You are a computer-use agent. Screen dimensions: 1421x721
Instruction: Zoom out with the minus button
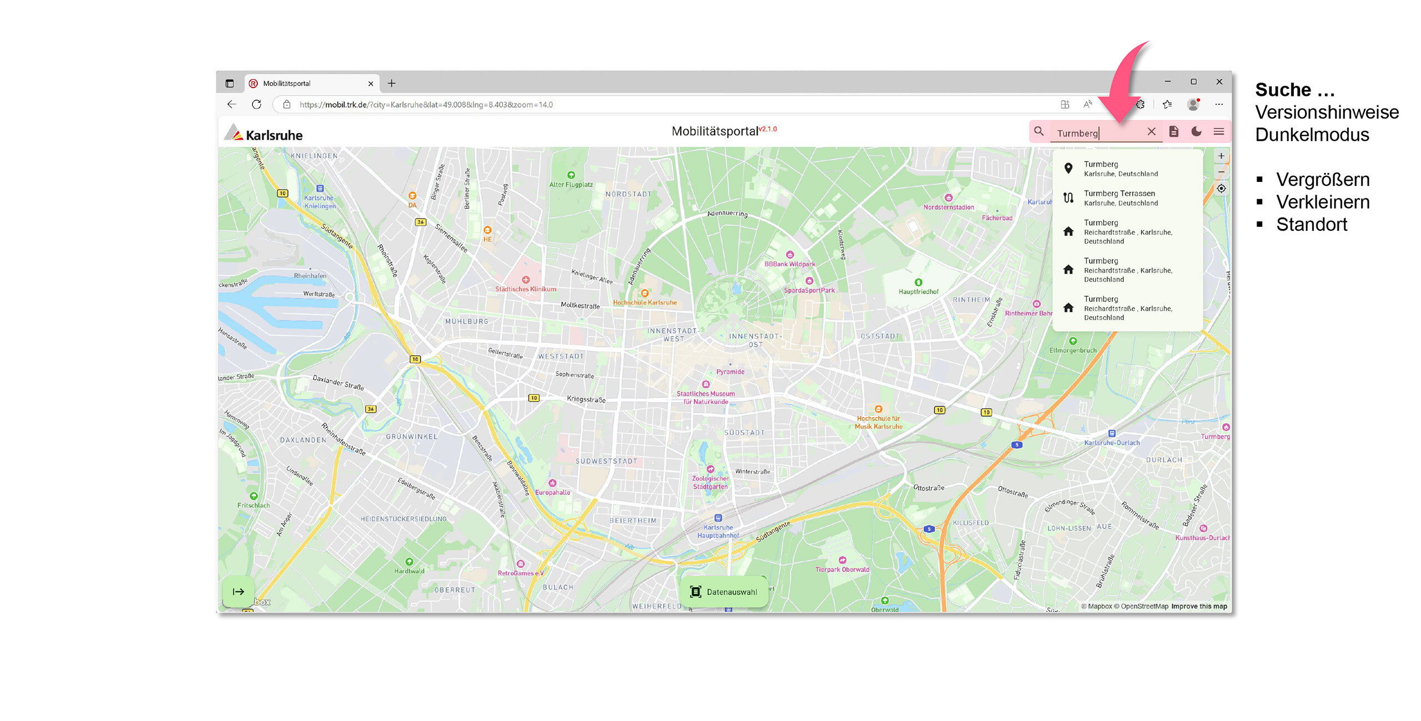[x=1221, y=172]
